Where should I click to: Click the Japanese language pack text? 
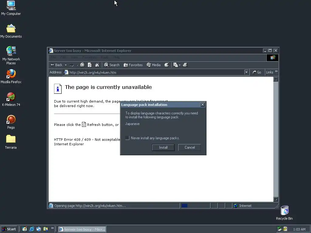132,124
